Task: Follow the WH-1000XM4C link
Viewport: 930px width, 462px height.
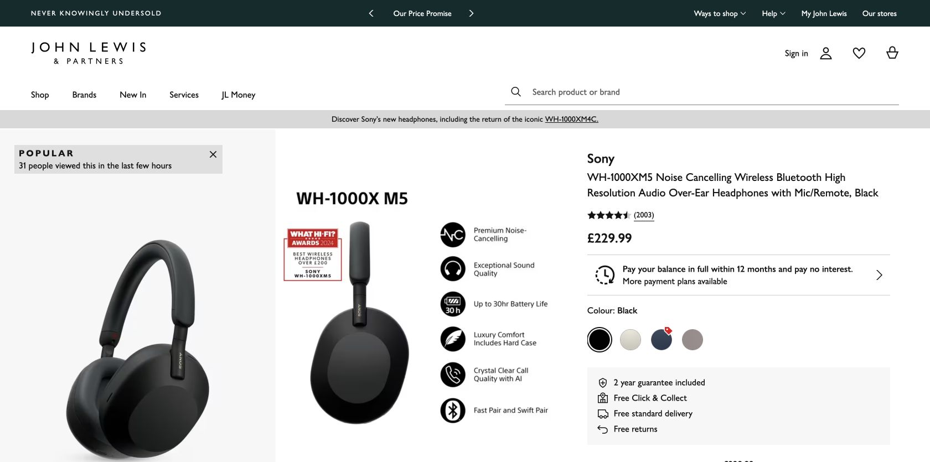Action: coord(571,119)
